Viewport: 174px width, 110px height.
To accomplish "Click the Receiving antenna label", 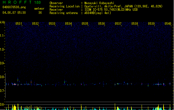I will click(64, 13).
